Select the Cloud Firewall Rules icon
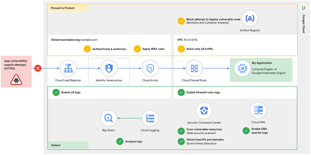This screenshot has height=155, width=311. pyautogui.click(x=194, y=68)
